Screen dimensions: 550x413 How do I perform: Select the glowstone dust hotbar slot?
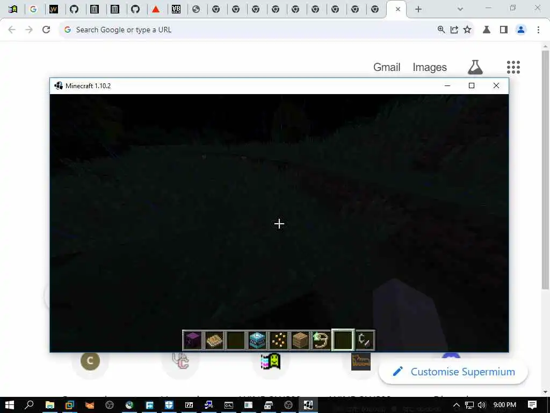[x=279, y=340]
